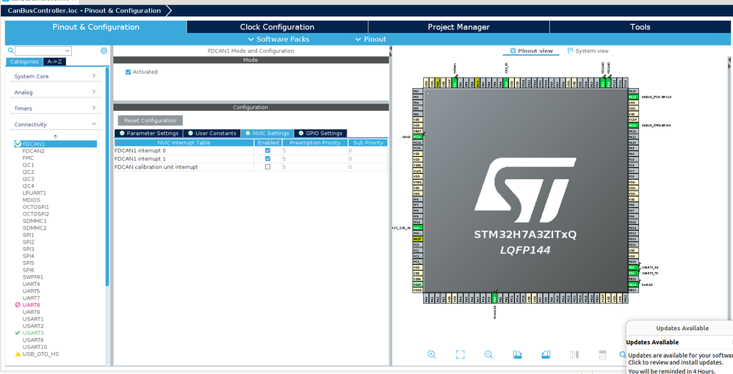Screen dimensions: 733x374
Task: Enable FDCAN calibration unit interrupt checkbox
Action: [x=268, y=166]
